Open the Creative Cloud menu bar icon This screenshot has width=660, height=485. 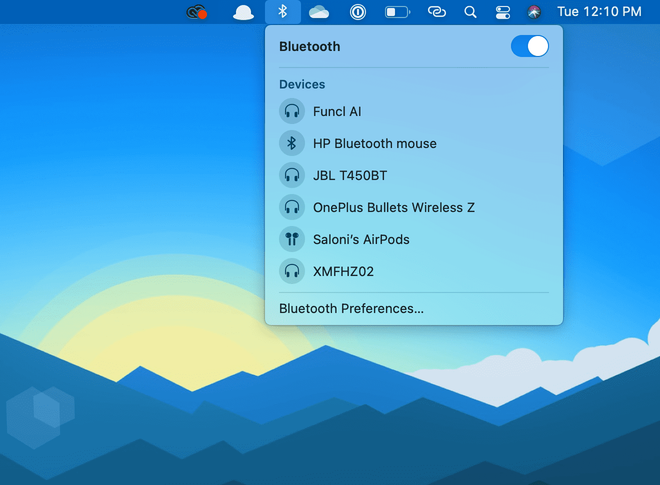tap(196, 11)
